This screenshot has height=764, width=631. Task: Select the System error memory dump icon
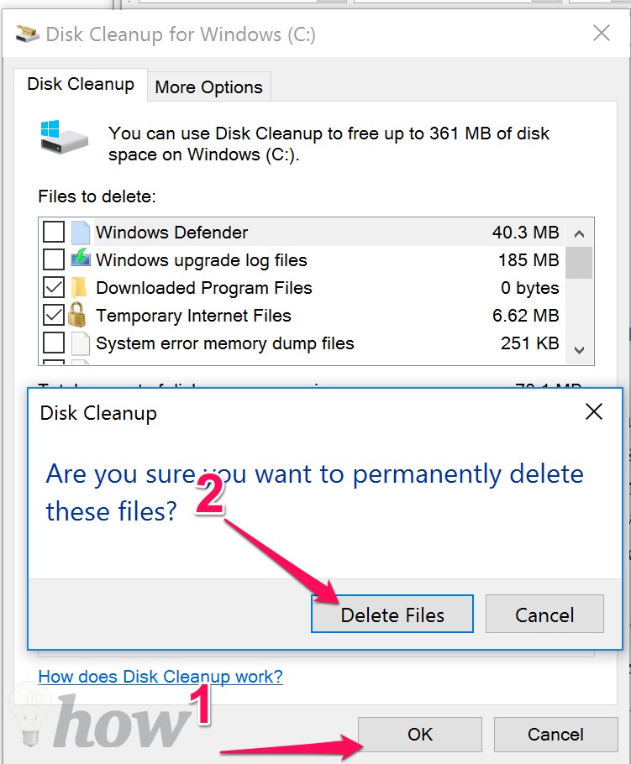tap(81, 343)
